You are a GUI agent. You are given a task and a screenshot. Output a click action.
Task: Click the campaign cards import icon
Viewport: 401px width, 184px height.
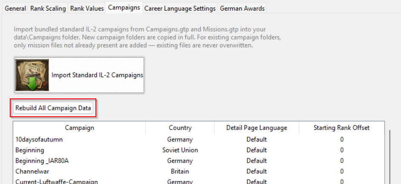tap(32, 75)
